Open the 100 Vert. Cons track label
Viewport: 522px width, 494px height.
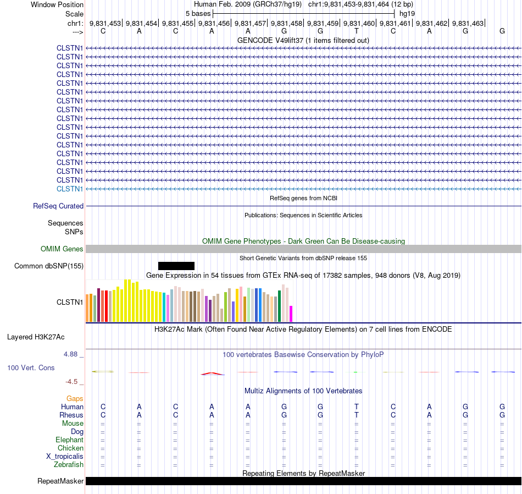click(x=31, y=367)
